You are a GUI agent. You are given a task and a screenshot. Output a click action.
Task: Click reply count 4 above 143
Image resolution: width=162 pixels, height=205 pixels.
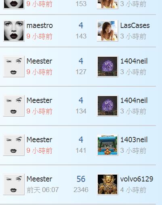click(x=81, y=26)
